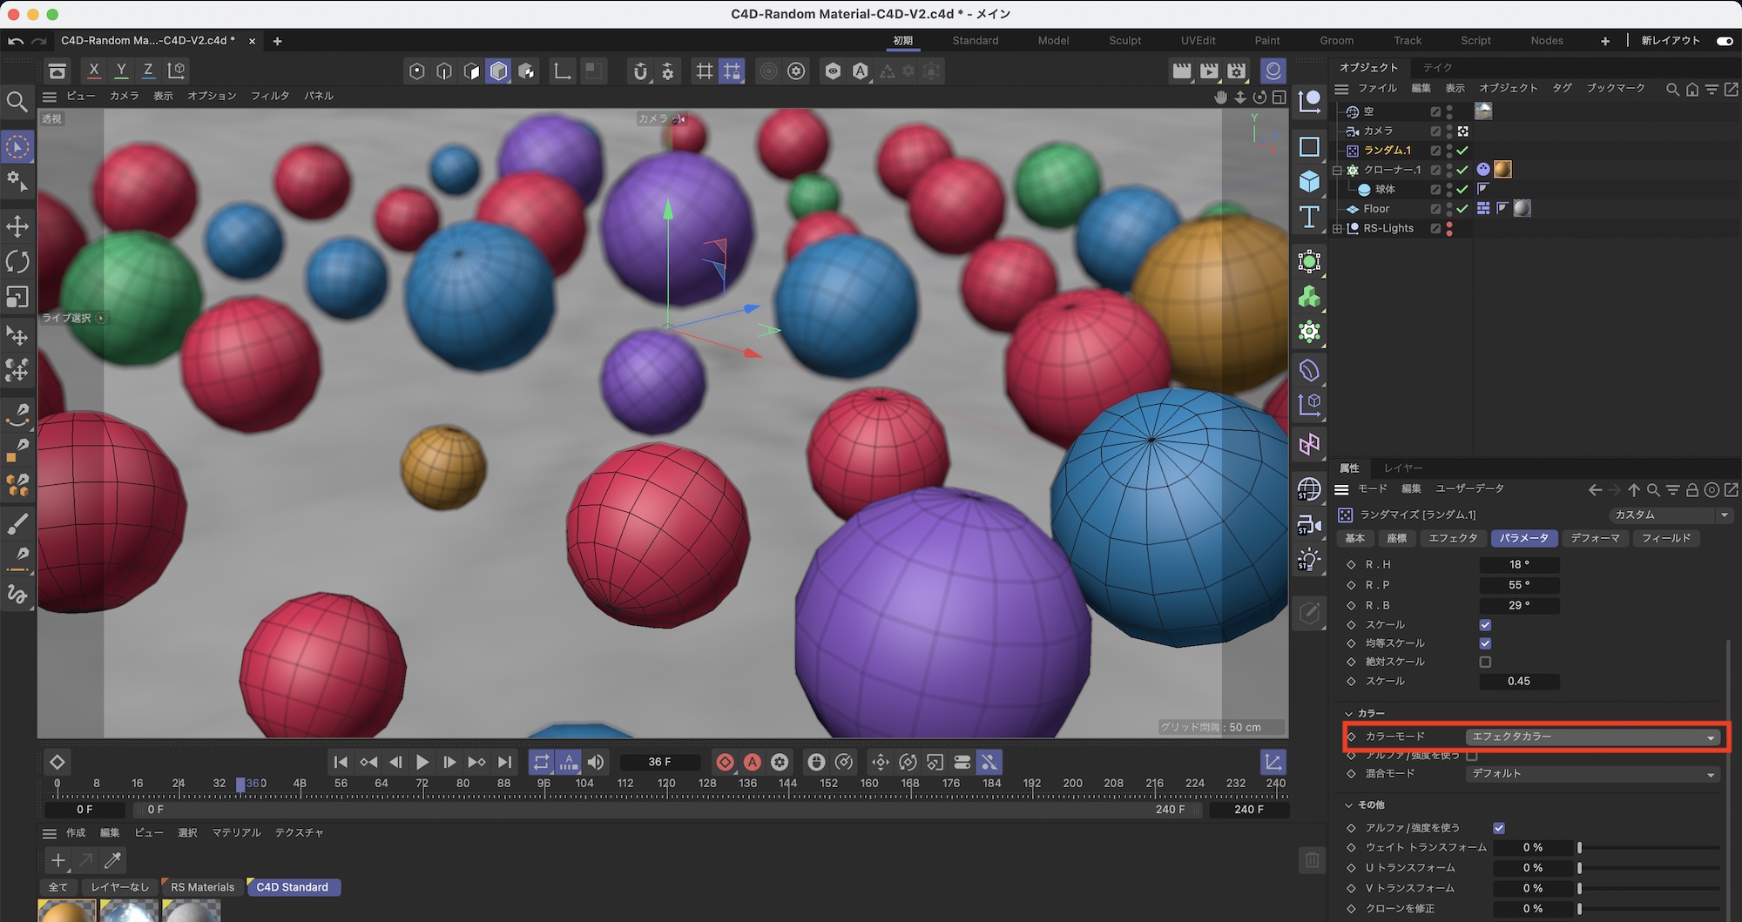Click the record active objects button

(x=725, y=763)
